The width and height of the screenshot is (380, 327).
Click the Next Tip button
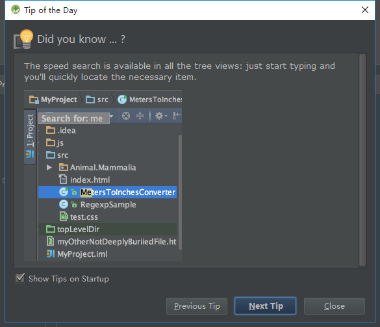coord(265,306)
